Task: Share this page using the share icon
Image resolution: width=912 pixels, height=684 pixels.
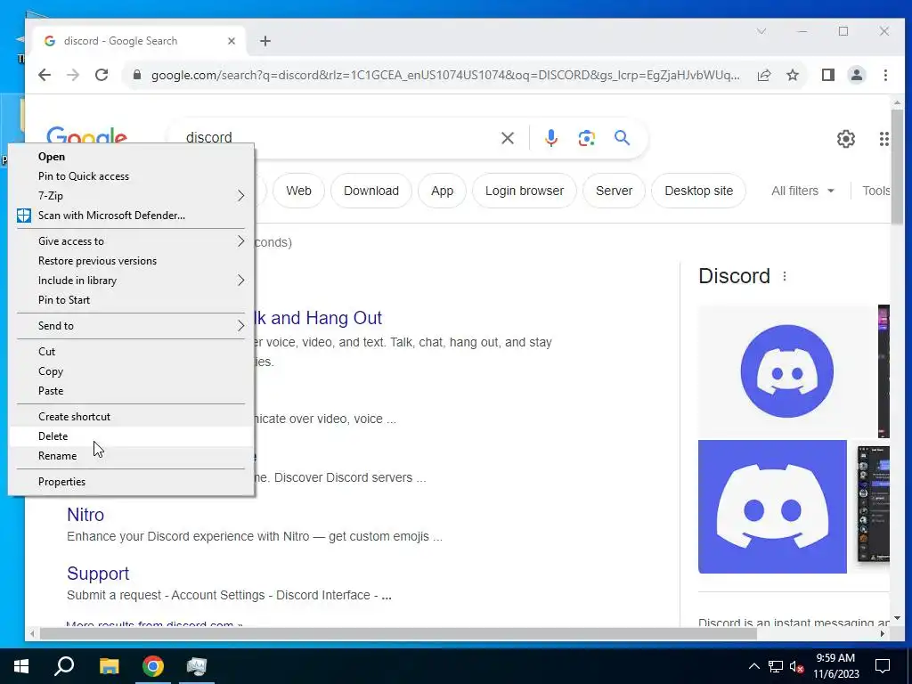Action: (764, 75)
